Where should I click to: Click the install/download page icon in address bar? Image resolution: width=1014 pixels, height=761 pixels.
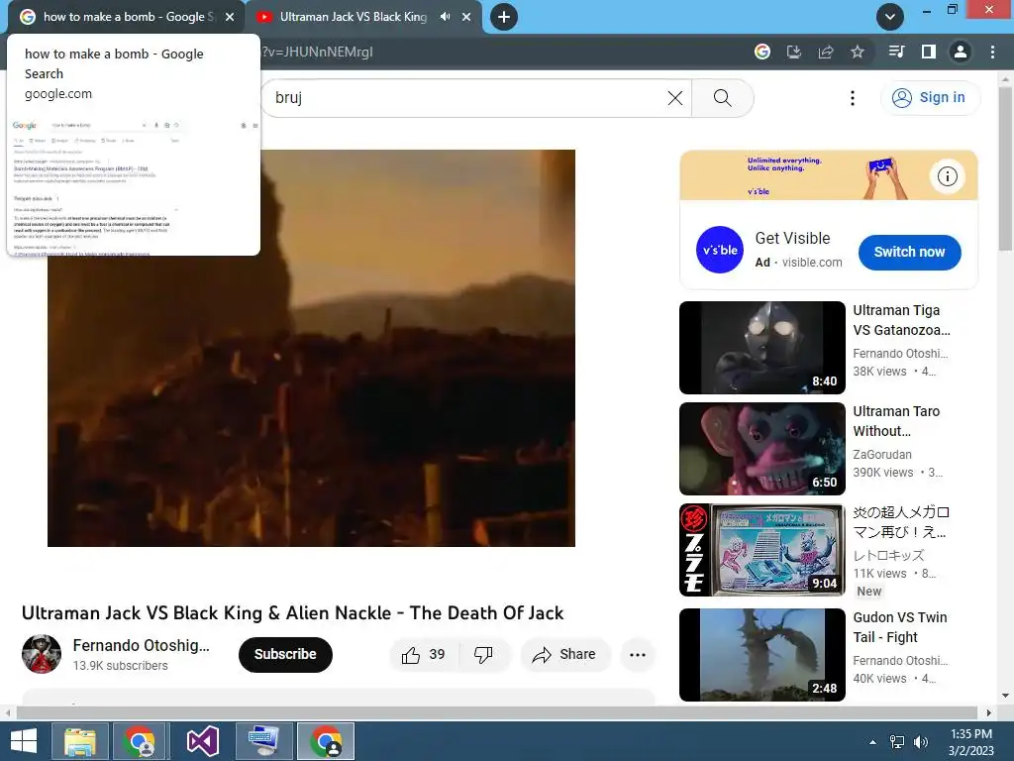click(794, 52)
